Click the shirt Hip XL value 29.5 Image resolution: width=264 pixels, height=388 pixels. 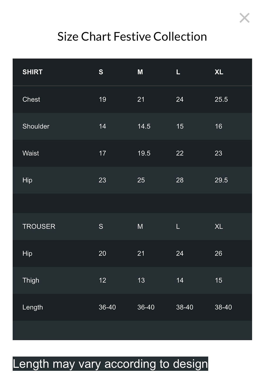click(x=221, y=180)
